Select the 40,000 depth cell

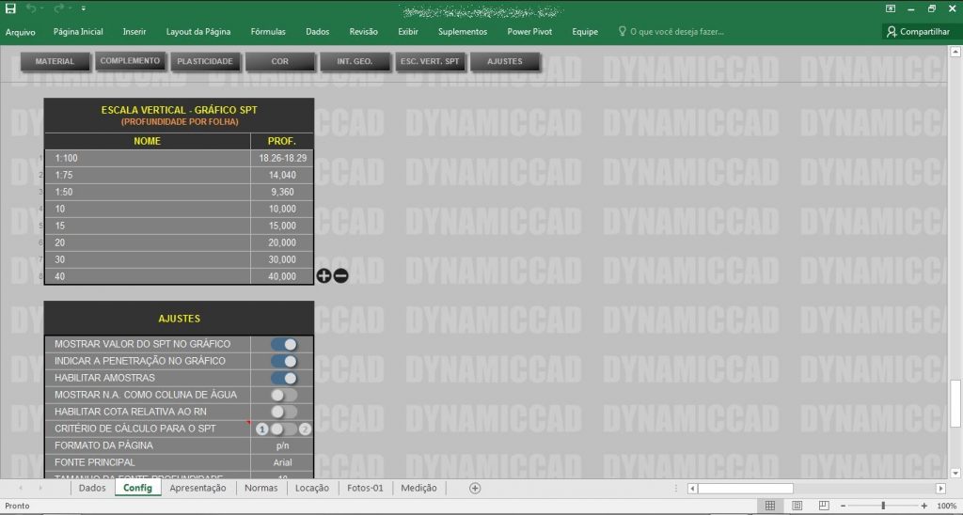282,277
